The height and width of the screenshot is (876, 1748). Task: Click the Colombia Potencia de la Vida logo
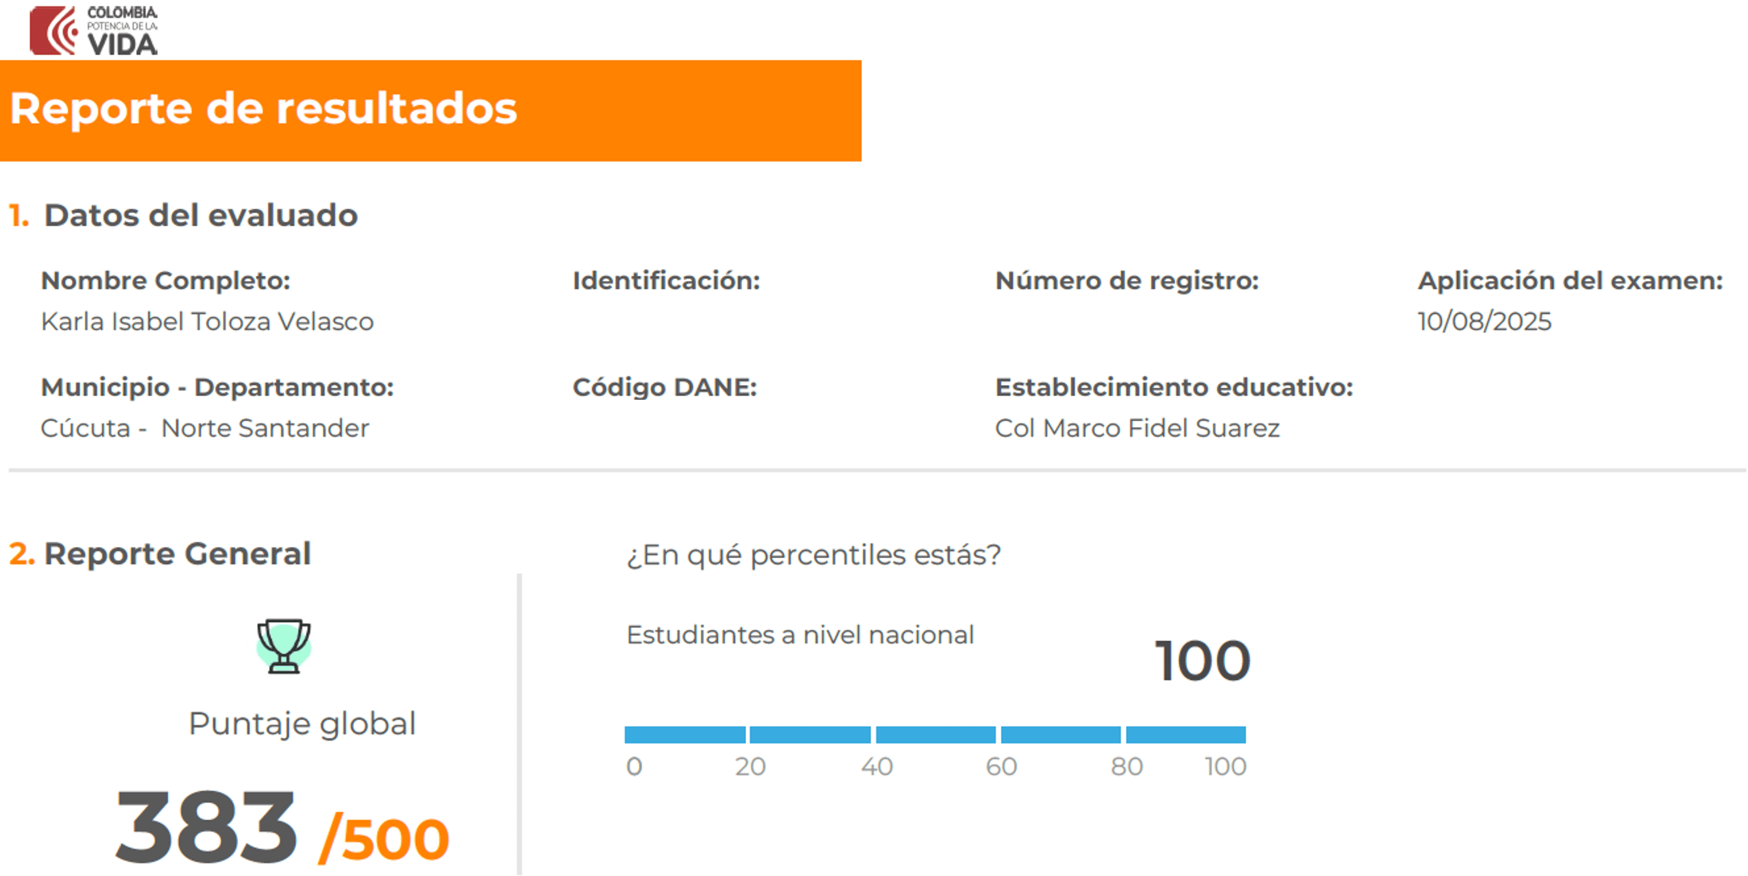click(x=94, y=30)
